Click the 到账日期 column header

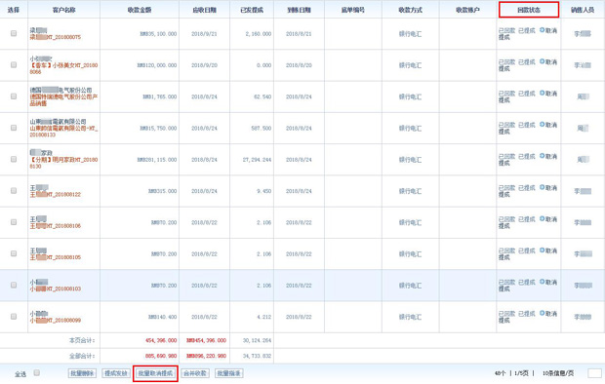pos(299,10)
